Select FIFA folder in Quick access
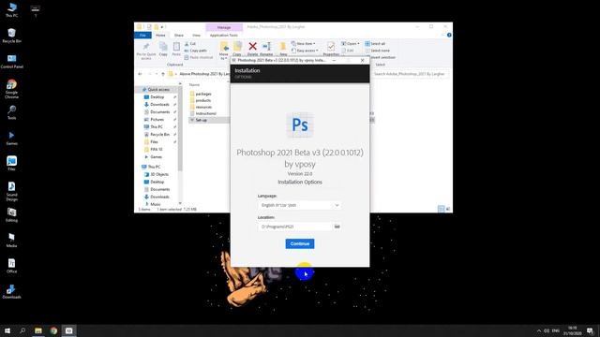Image resolution: width=600 pixels, height=337 pixels. tap(154, 150)
